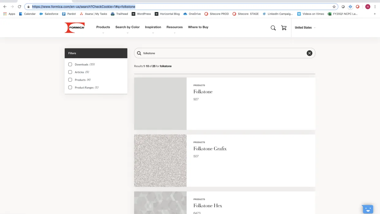Open the Inspiration menu
The width and height of the screenshot is (380, 214).
point(153,27)
